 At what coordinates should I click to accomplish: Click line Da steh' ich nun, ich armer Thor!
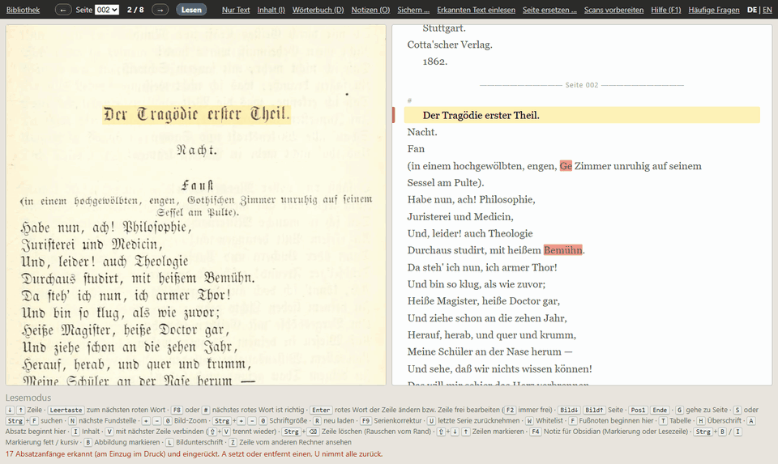pyautogui.click(x=482, y=267)
